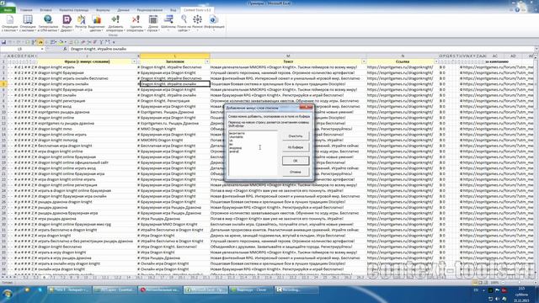Save workbook from quick access toolbar
The height and width of the screenshot is (303, 539).
tap(3, 42)
